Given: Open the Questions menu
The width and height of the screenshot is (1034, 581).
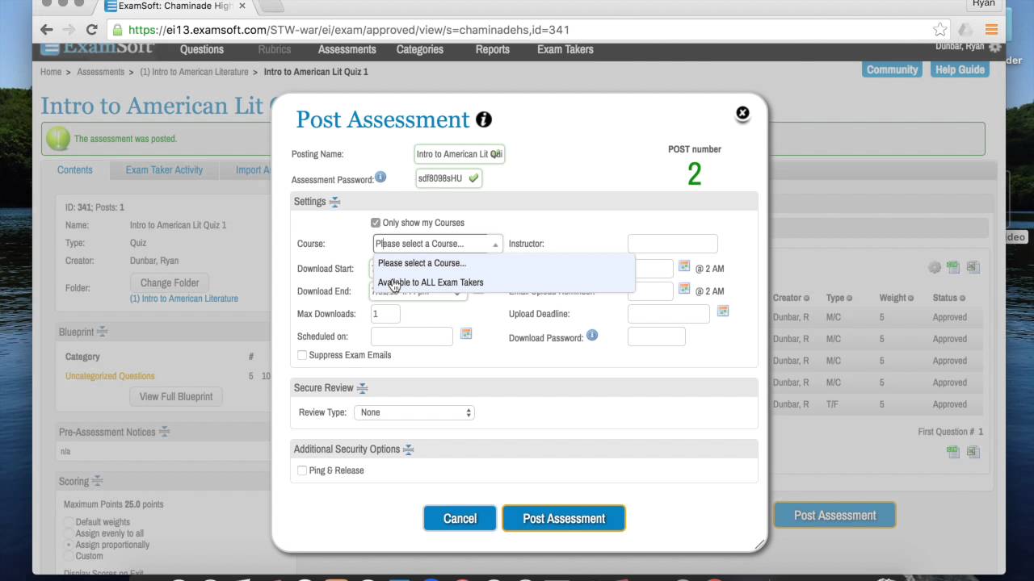Looking at the screenshot, I should (202, 49).
